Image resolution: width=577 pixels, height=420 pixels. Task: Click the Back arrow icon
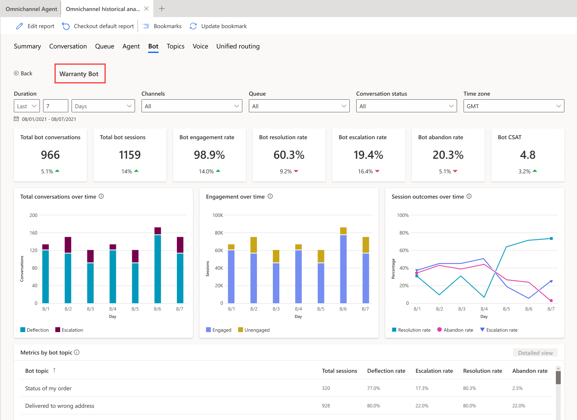click(16, 73)
